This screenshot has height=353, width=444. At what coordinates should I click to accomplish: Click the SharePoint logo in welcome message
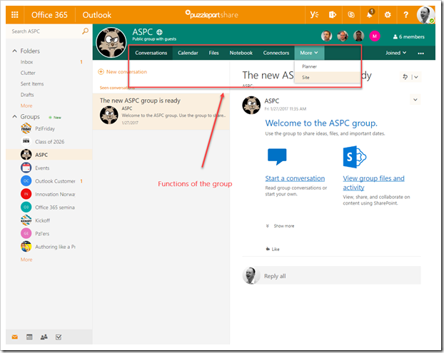click(x=355, y=157)
